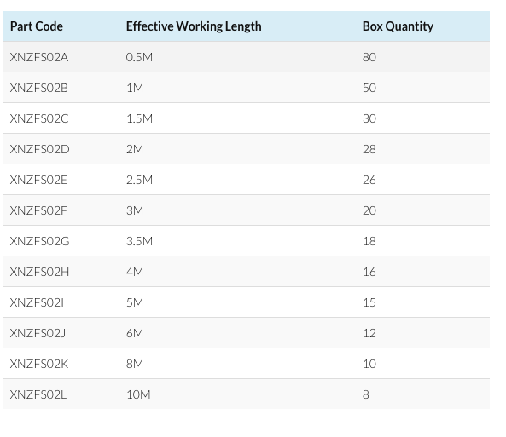Click the XNZFS02G part code
This screenshot has height=437, width=506.
40,241
